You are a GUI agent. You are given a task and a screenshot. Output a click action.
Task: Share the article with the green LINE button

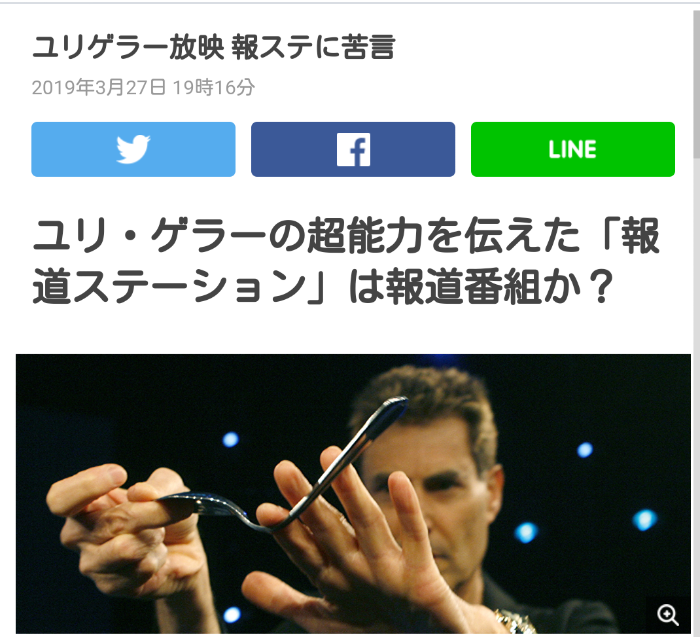573,149
